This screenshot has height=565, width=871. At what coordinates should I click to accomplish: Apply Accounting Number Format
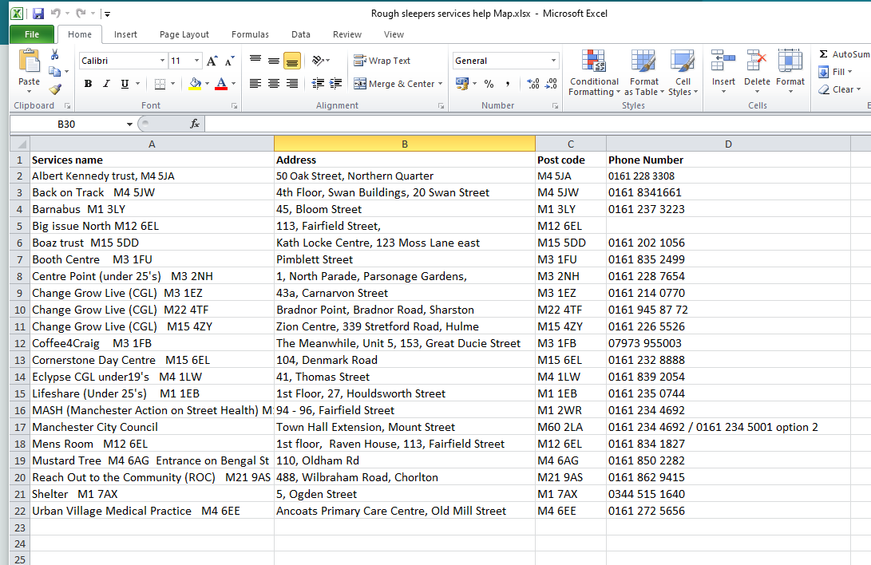(x=462, y=84)
